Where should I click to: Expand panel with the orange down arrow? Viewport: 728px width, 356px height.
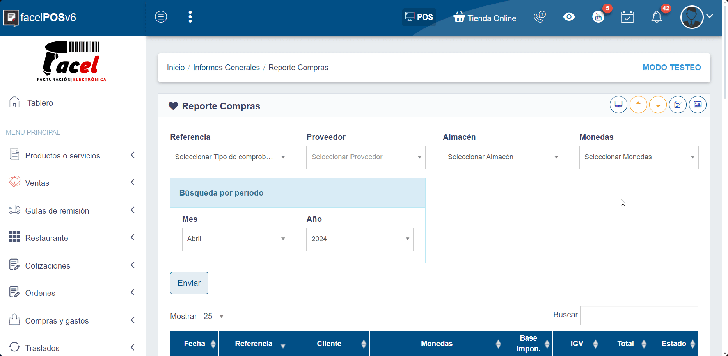[x=658, y=105]
